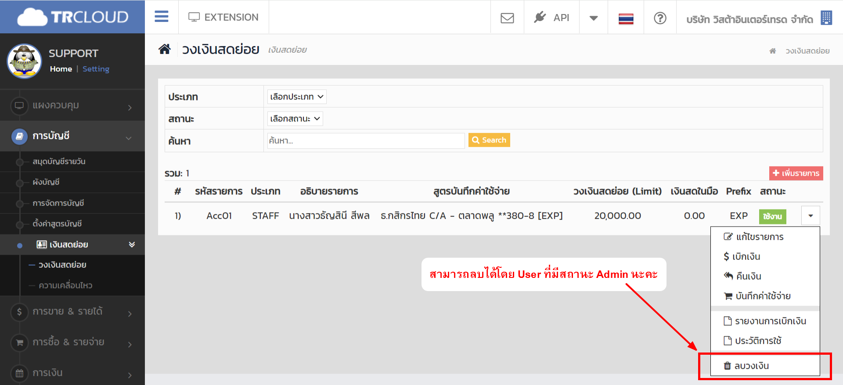843x385 pixels.
Task: Click the นางสาวธัญสินี สีพล description cell
Action: [x=329, y=216]
